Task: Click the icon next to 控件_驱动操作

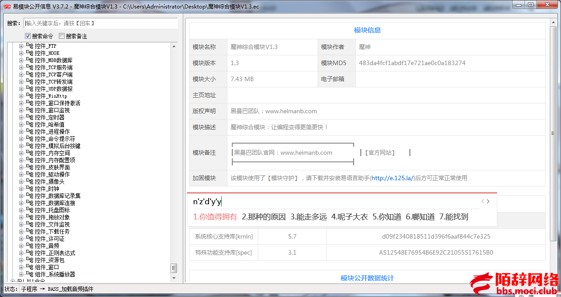Action: (30, 174)
